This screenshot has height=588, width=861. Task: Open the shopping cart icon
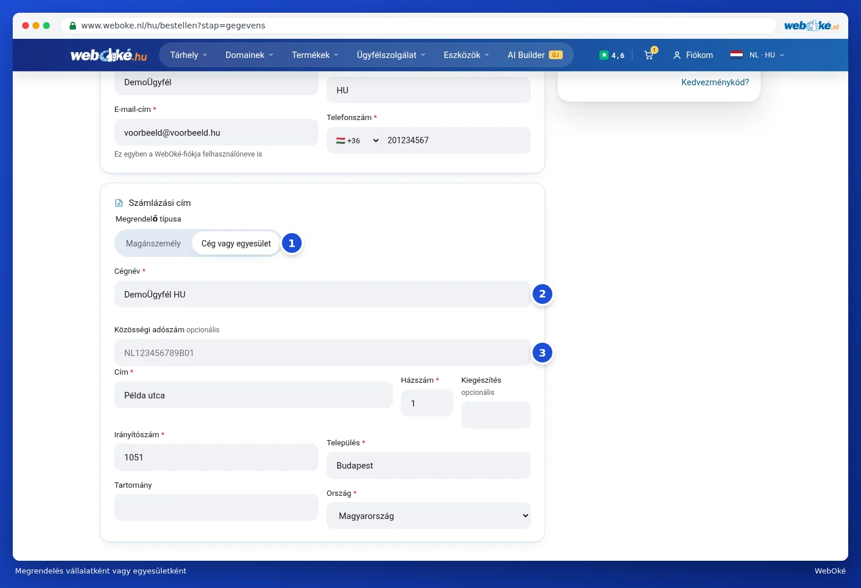[x=649, y=55]
